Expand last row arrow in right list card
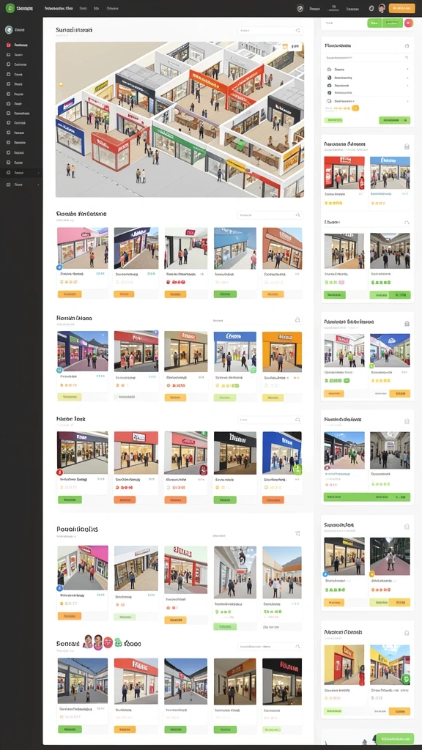The image size is (422, 750). point(407,101)
